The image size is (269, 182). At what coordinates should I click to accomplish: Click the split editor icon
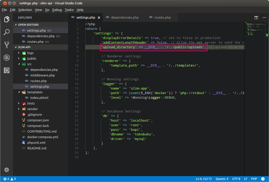256,18
